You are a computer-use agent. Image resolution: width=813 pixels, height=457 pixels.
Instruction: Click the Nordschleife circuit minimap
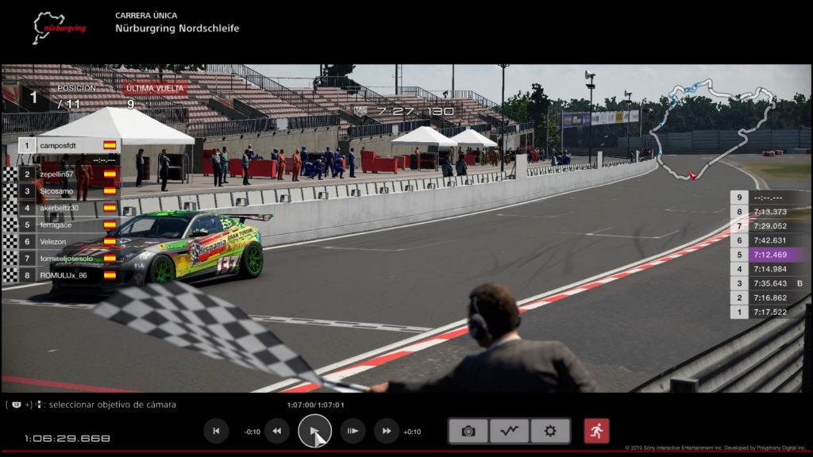pos(711,129)
